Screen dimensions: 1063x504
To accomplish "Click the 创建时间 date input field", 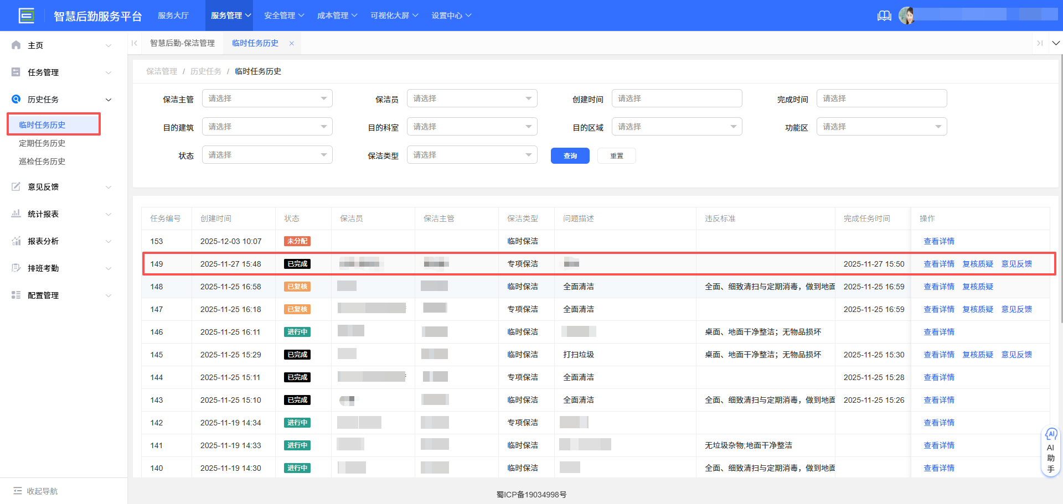I will click(677, 98).
